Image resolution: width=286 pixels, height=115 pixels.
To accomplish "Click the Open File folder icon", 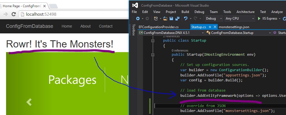I will coord(165,18).
